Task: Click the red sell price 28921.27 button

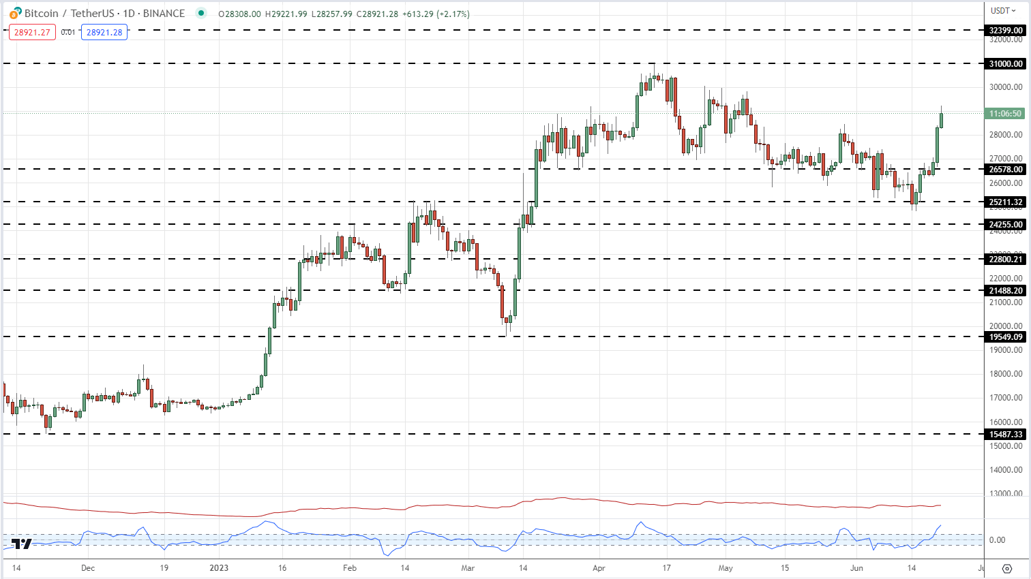Action: (32, 32)
